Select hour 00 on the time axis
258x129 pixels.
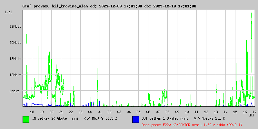(x=90, y=112)
